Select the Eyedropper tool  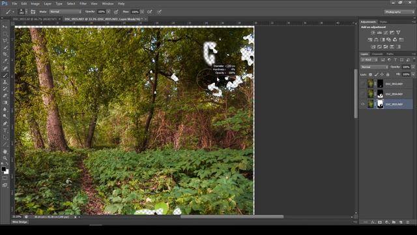(5, 61)
